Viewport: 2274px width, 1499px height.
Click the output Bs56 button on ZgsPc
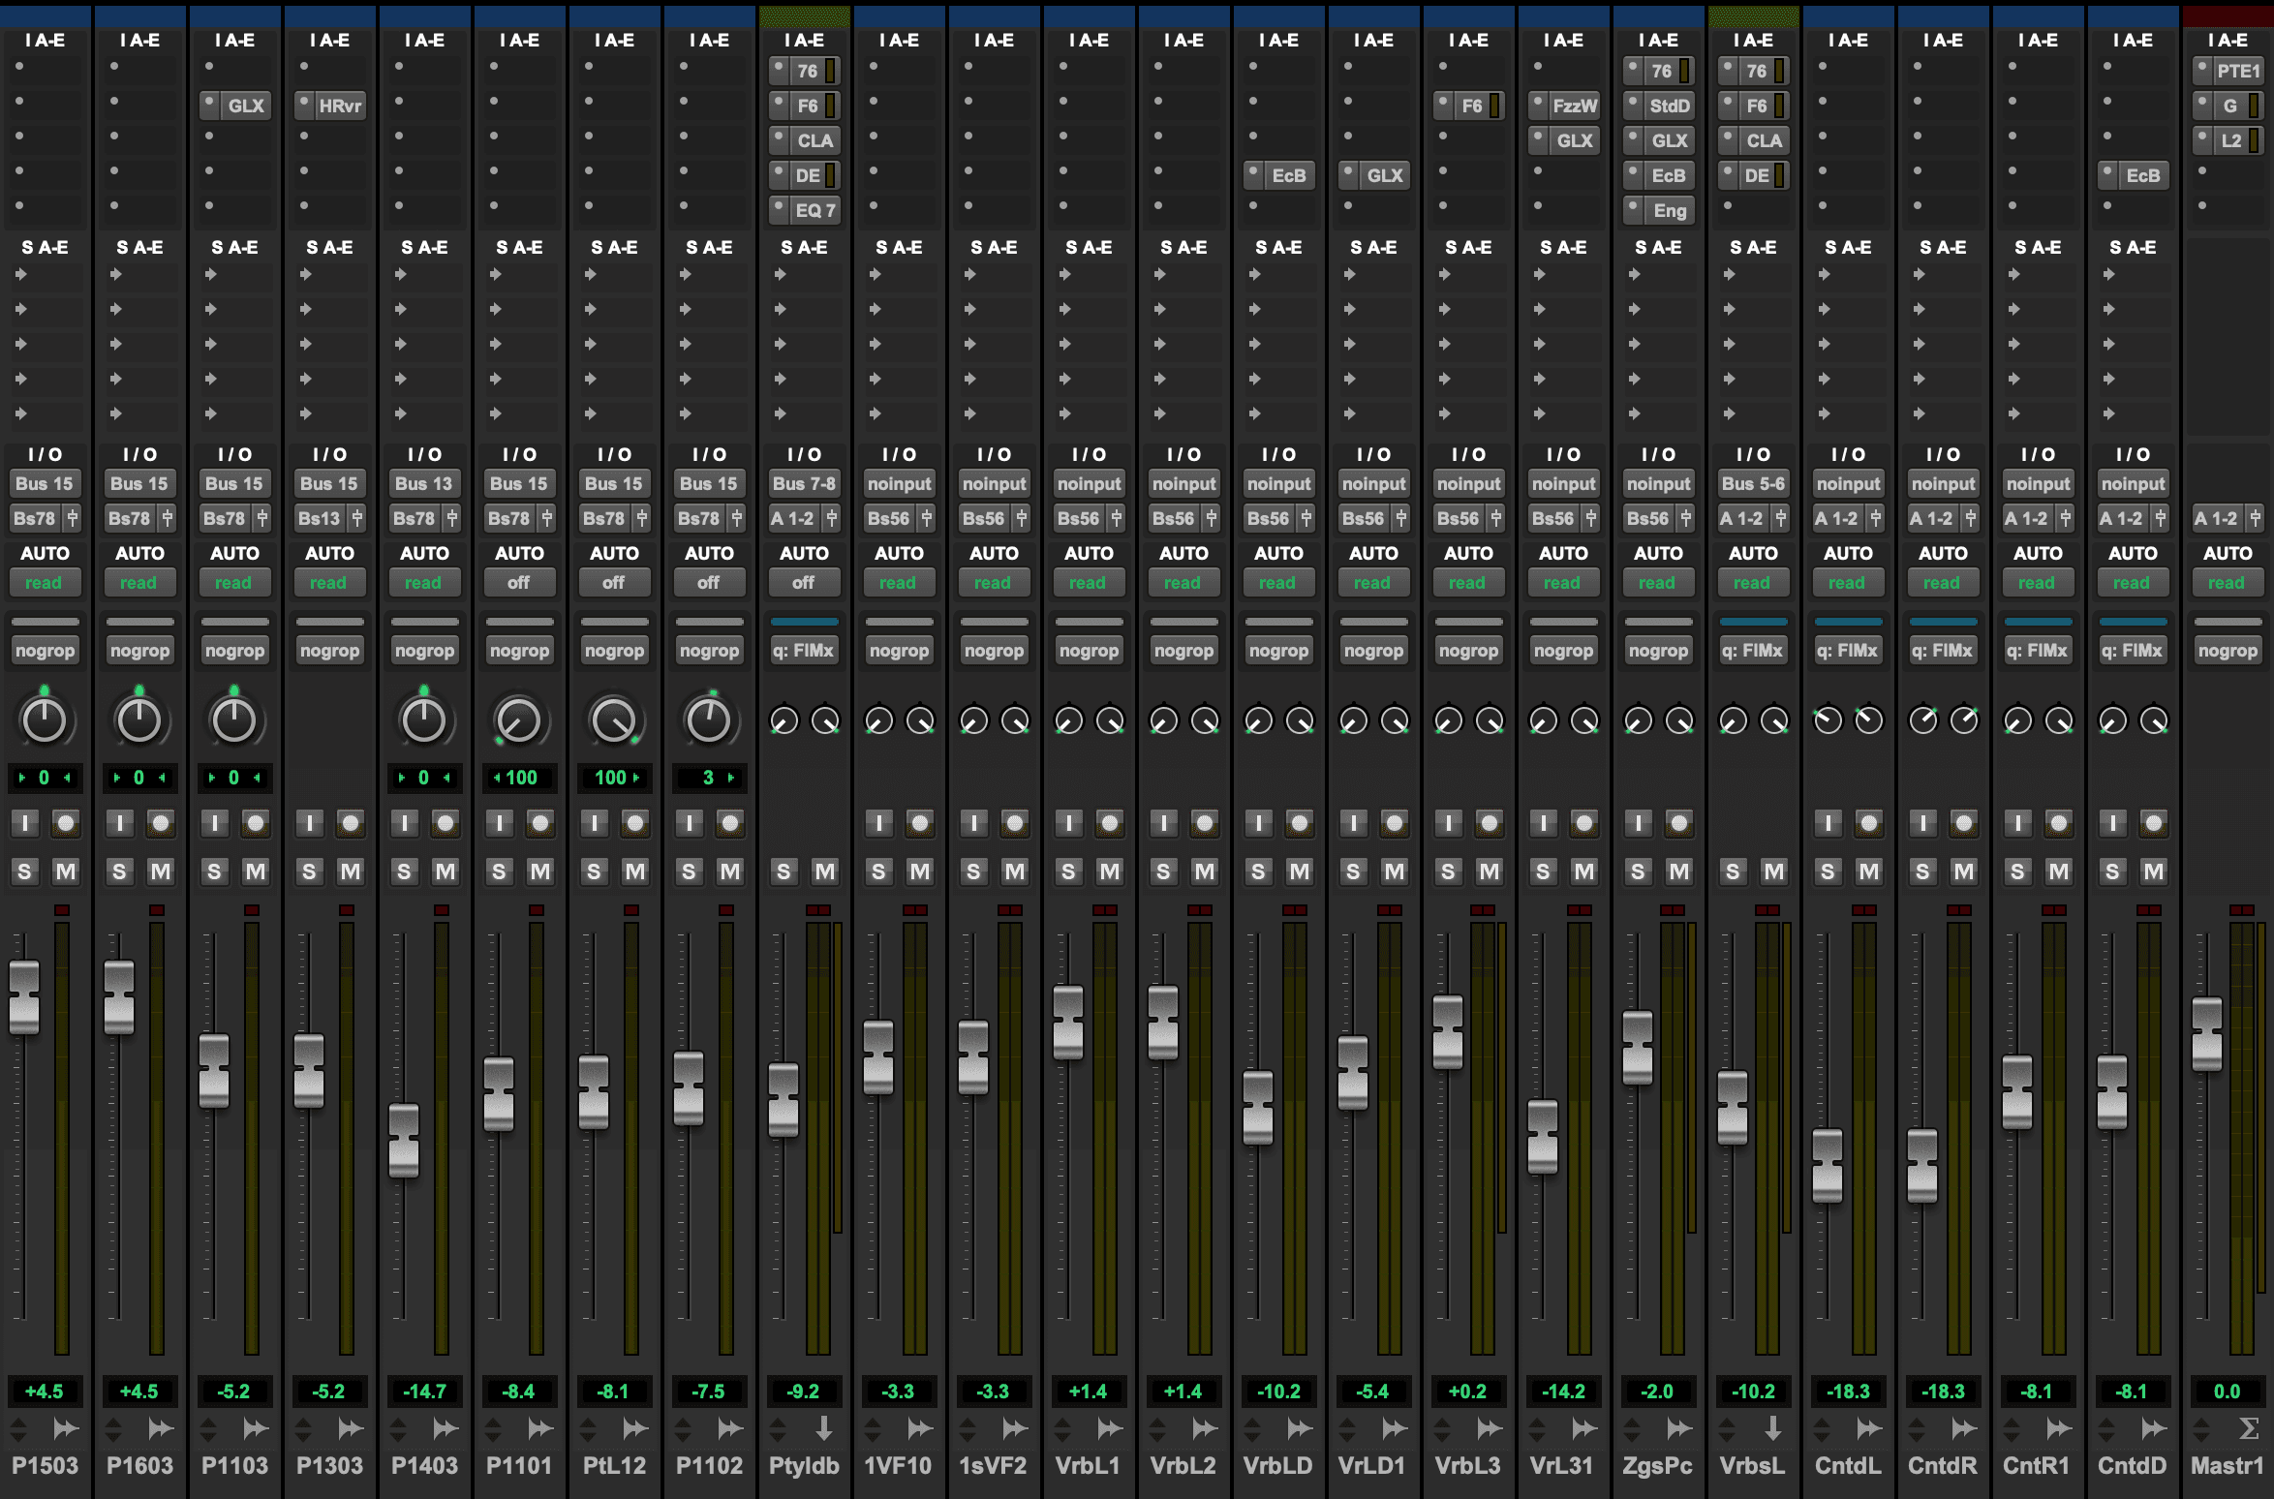[x=1648, y=518]
